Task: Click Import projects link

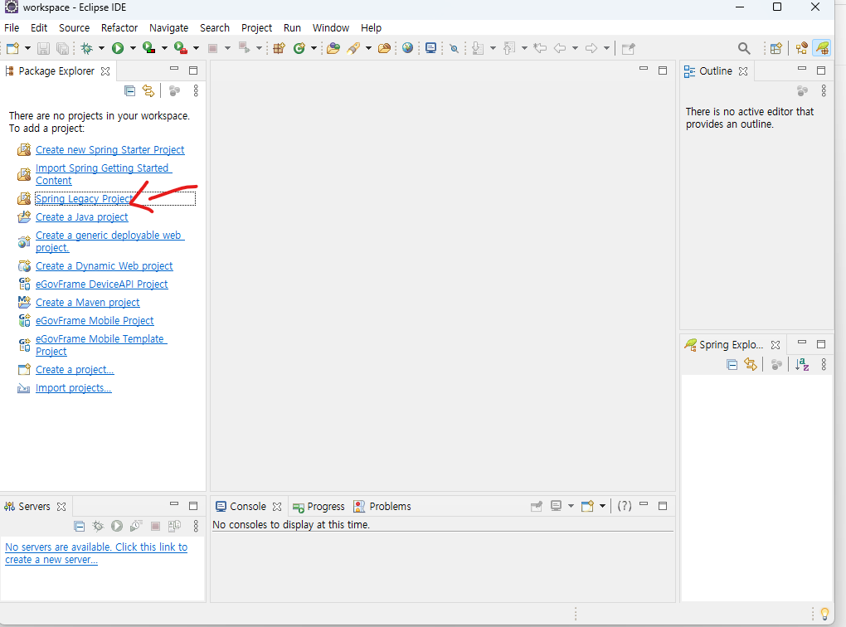Action: pos(73,388)
